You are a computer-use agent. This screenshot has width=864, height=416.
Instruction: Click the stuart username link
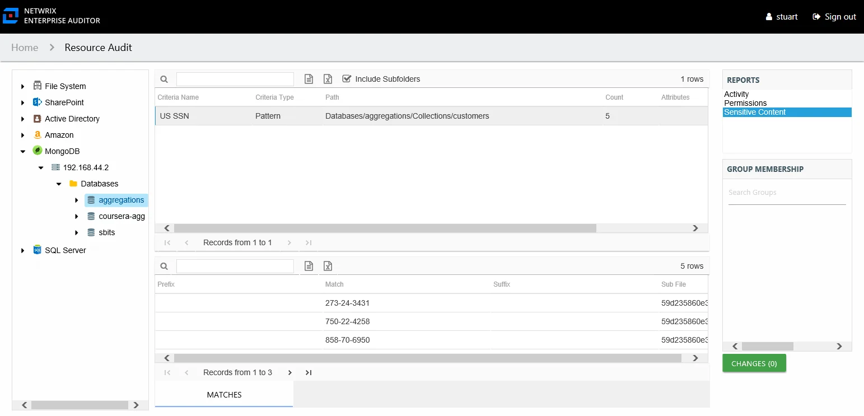[787, 17]
